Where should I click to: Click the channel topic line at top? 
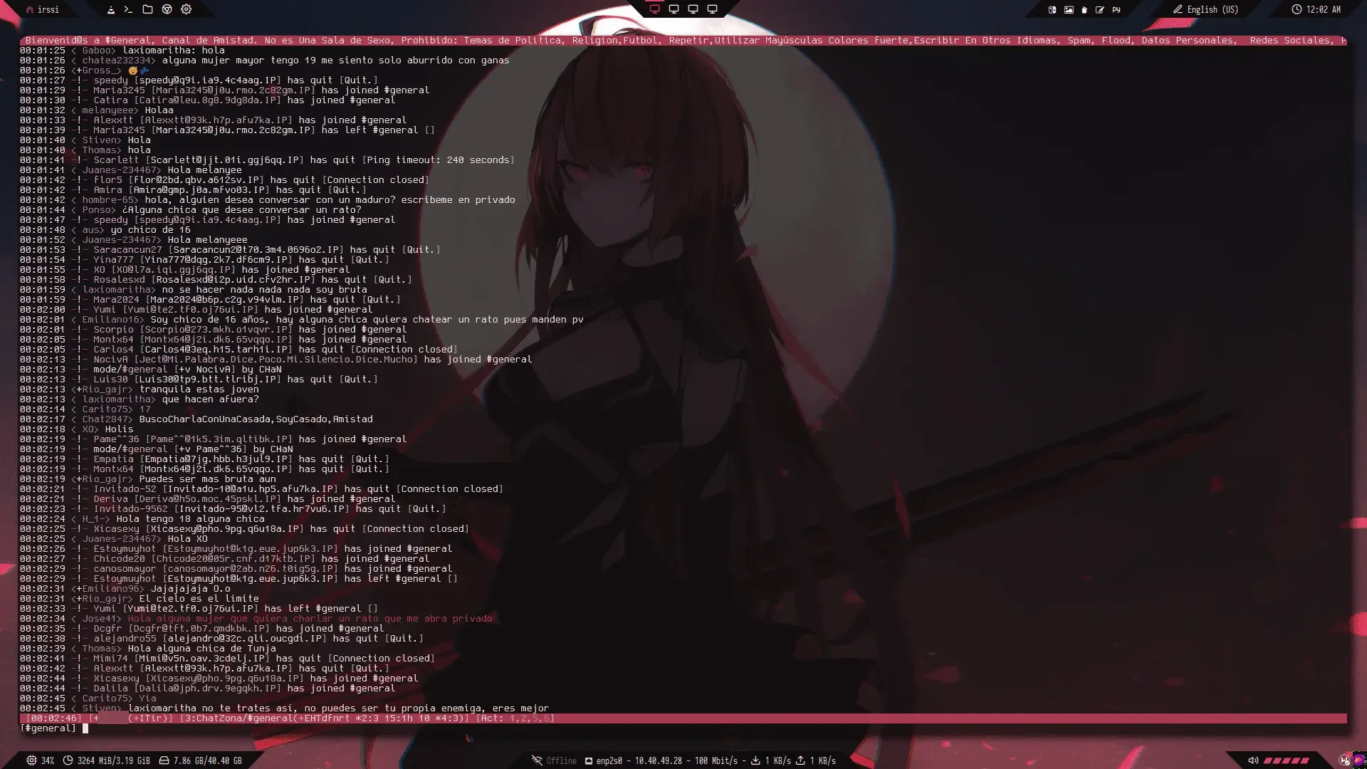click(683, 41)
